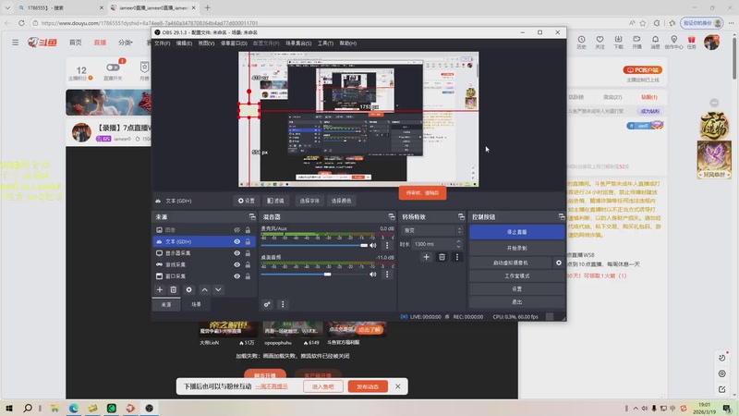Click the 启动虚拟摄像机 button
Image resolution: width=739 pixels, height=416 pixels.
coord(511,263)
